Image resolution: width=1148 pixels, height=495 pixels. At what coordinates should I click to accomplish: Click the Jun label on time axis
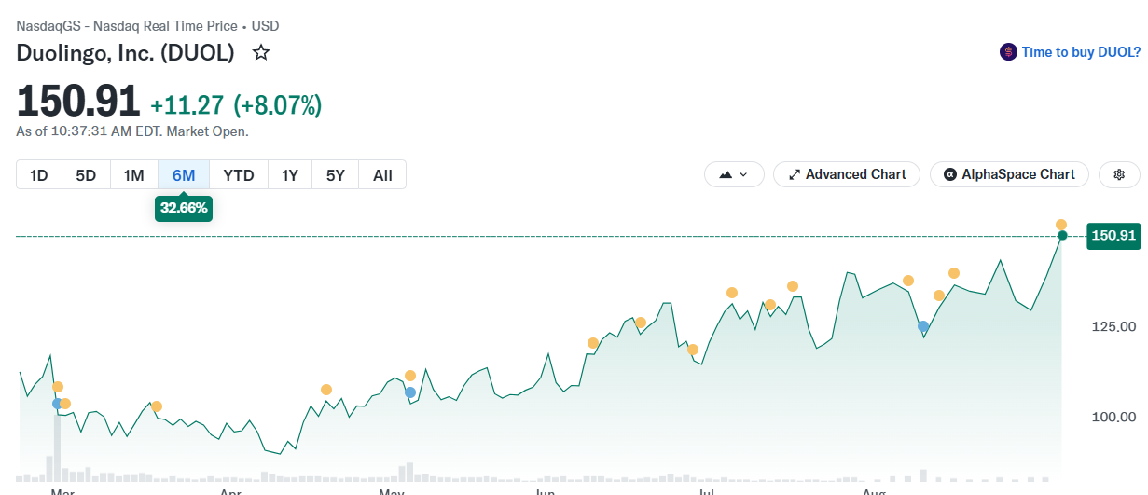[545, 490]
